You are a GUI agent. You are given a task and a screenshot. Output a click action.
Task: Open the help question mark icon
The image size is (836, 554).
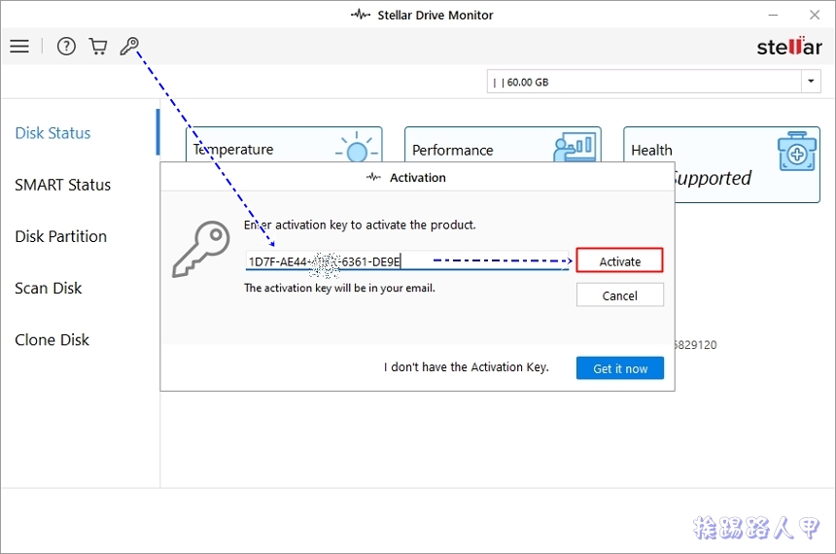66,47
